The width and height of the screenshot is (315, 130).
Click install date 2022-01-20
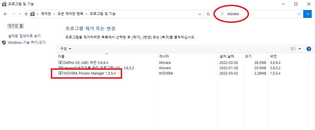tap(229, 68)
